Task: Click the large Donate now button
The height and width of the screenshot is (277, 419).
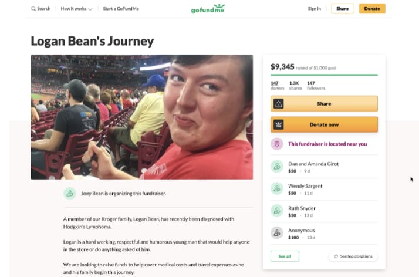Action: [324, 125]
